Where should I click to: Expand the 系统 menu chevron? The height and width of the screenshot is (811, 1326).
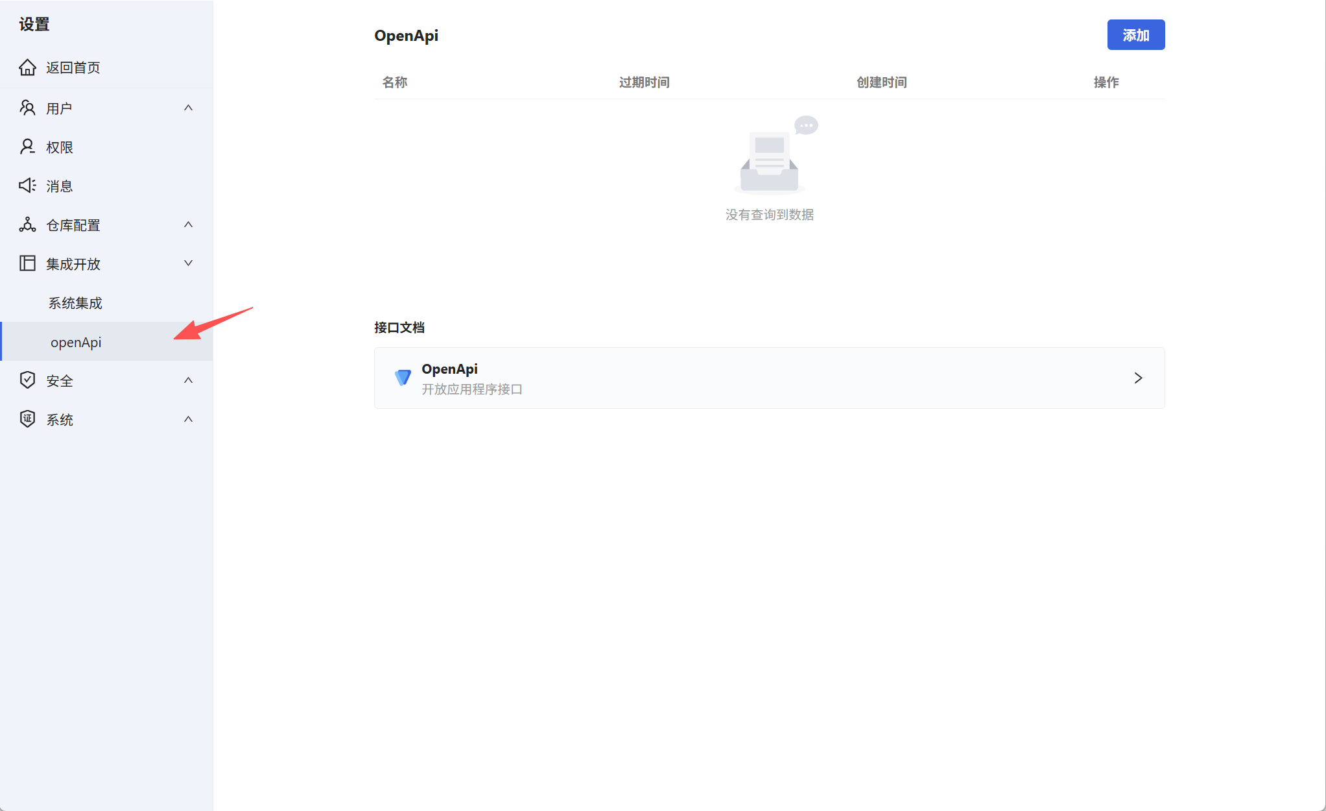coord(188,419)
